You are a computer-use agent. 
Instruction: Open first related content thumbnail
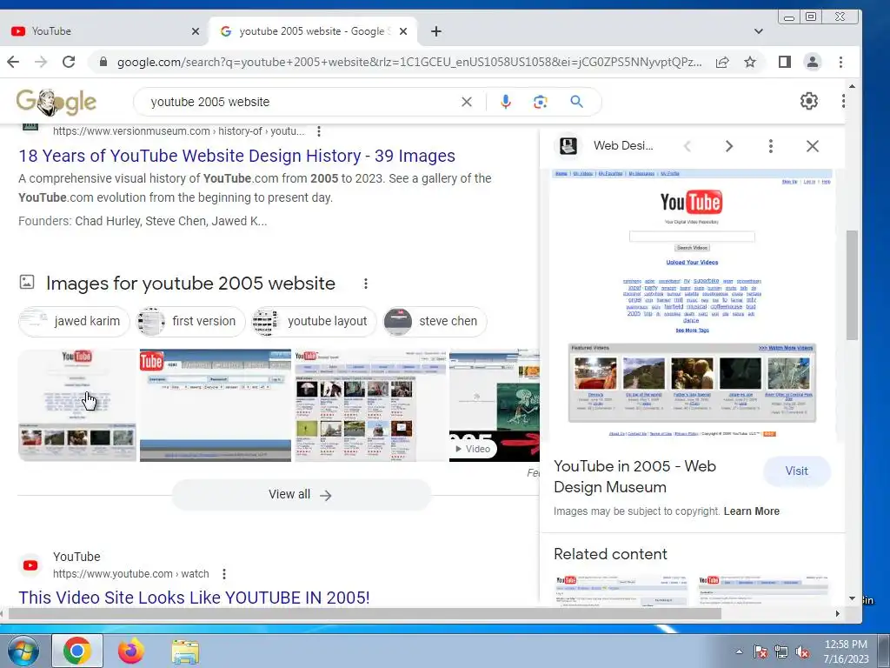(621, 591)
